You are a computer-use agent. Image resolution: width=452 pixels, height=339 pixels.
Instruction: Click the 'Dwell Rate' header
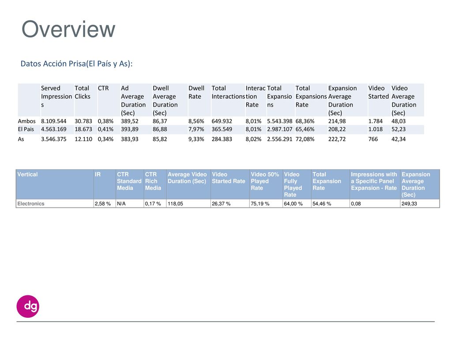[x=196, y=92]
